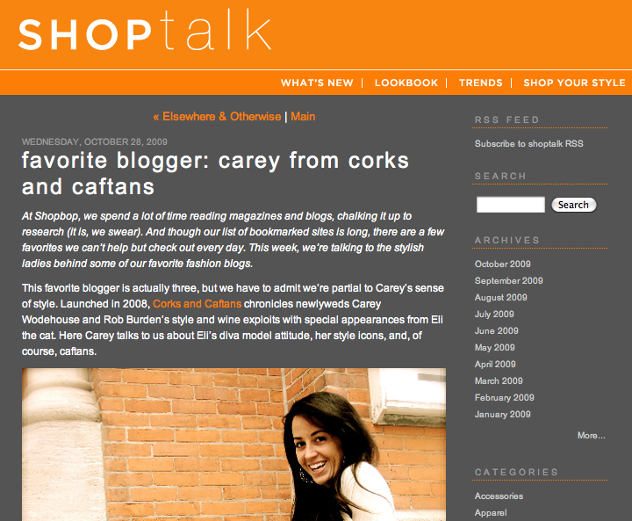The image size is (632, 521).
Task: Open the Accessories category
Action: [499, 496]
